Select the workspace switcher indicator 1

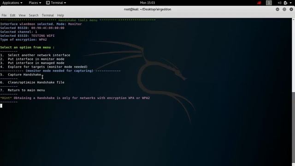pos(269,3)
